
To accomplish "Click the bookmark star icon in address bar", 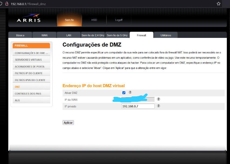I will pos(219,4).
